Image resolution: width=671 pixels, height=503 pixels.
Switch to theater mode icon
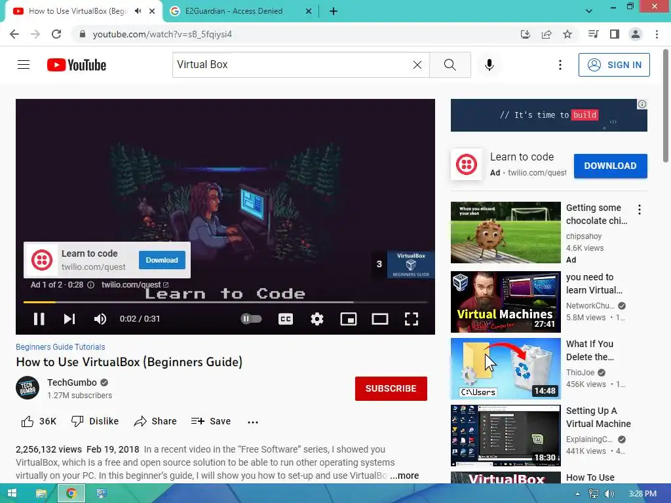(380, 319)
